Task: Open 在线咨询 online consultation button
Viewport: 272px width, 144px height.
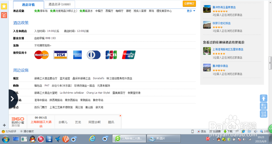Action: (264, 114)
